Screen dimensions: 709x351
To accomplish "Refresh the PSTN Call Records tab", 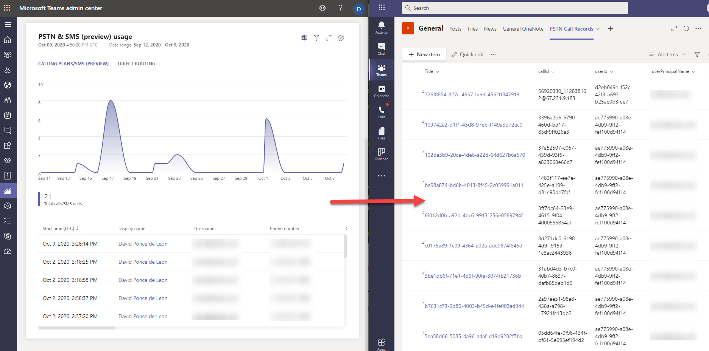I will point(686,28).
